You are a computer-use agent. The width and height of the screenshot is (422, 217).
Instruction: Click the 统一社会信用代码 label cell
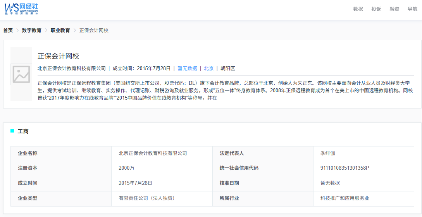click(x=263, y=169)
